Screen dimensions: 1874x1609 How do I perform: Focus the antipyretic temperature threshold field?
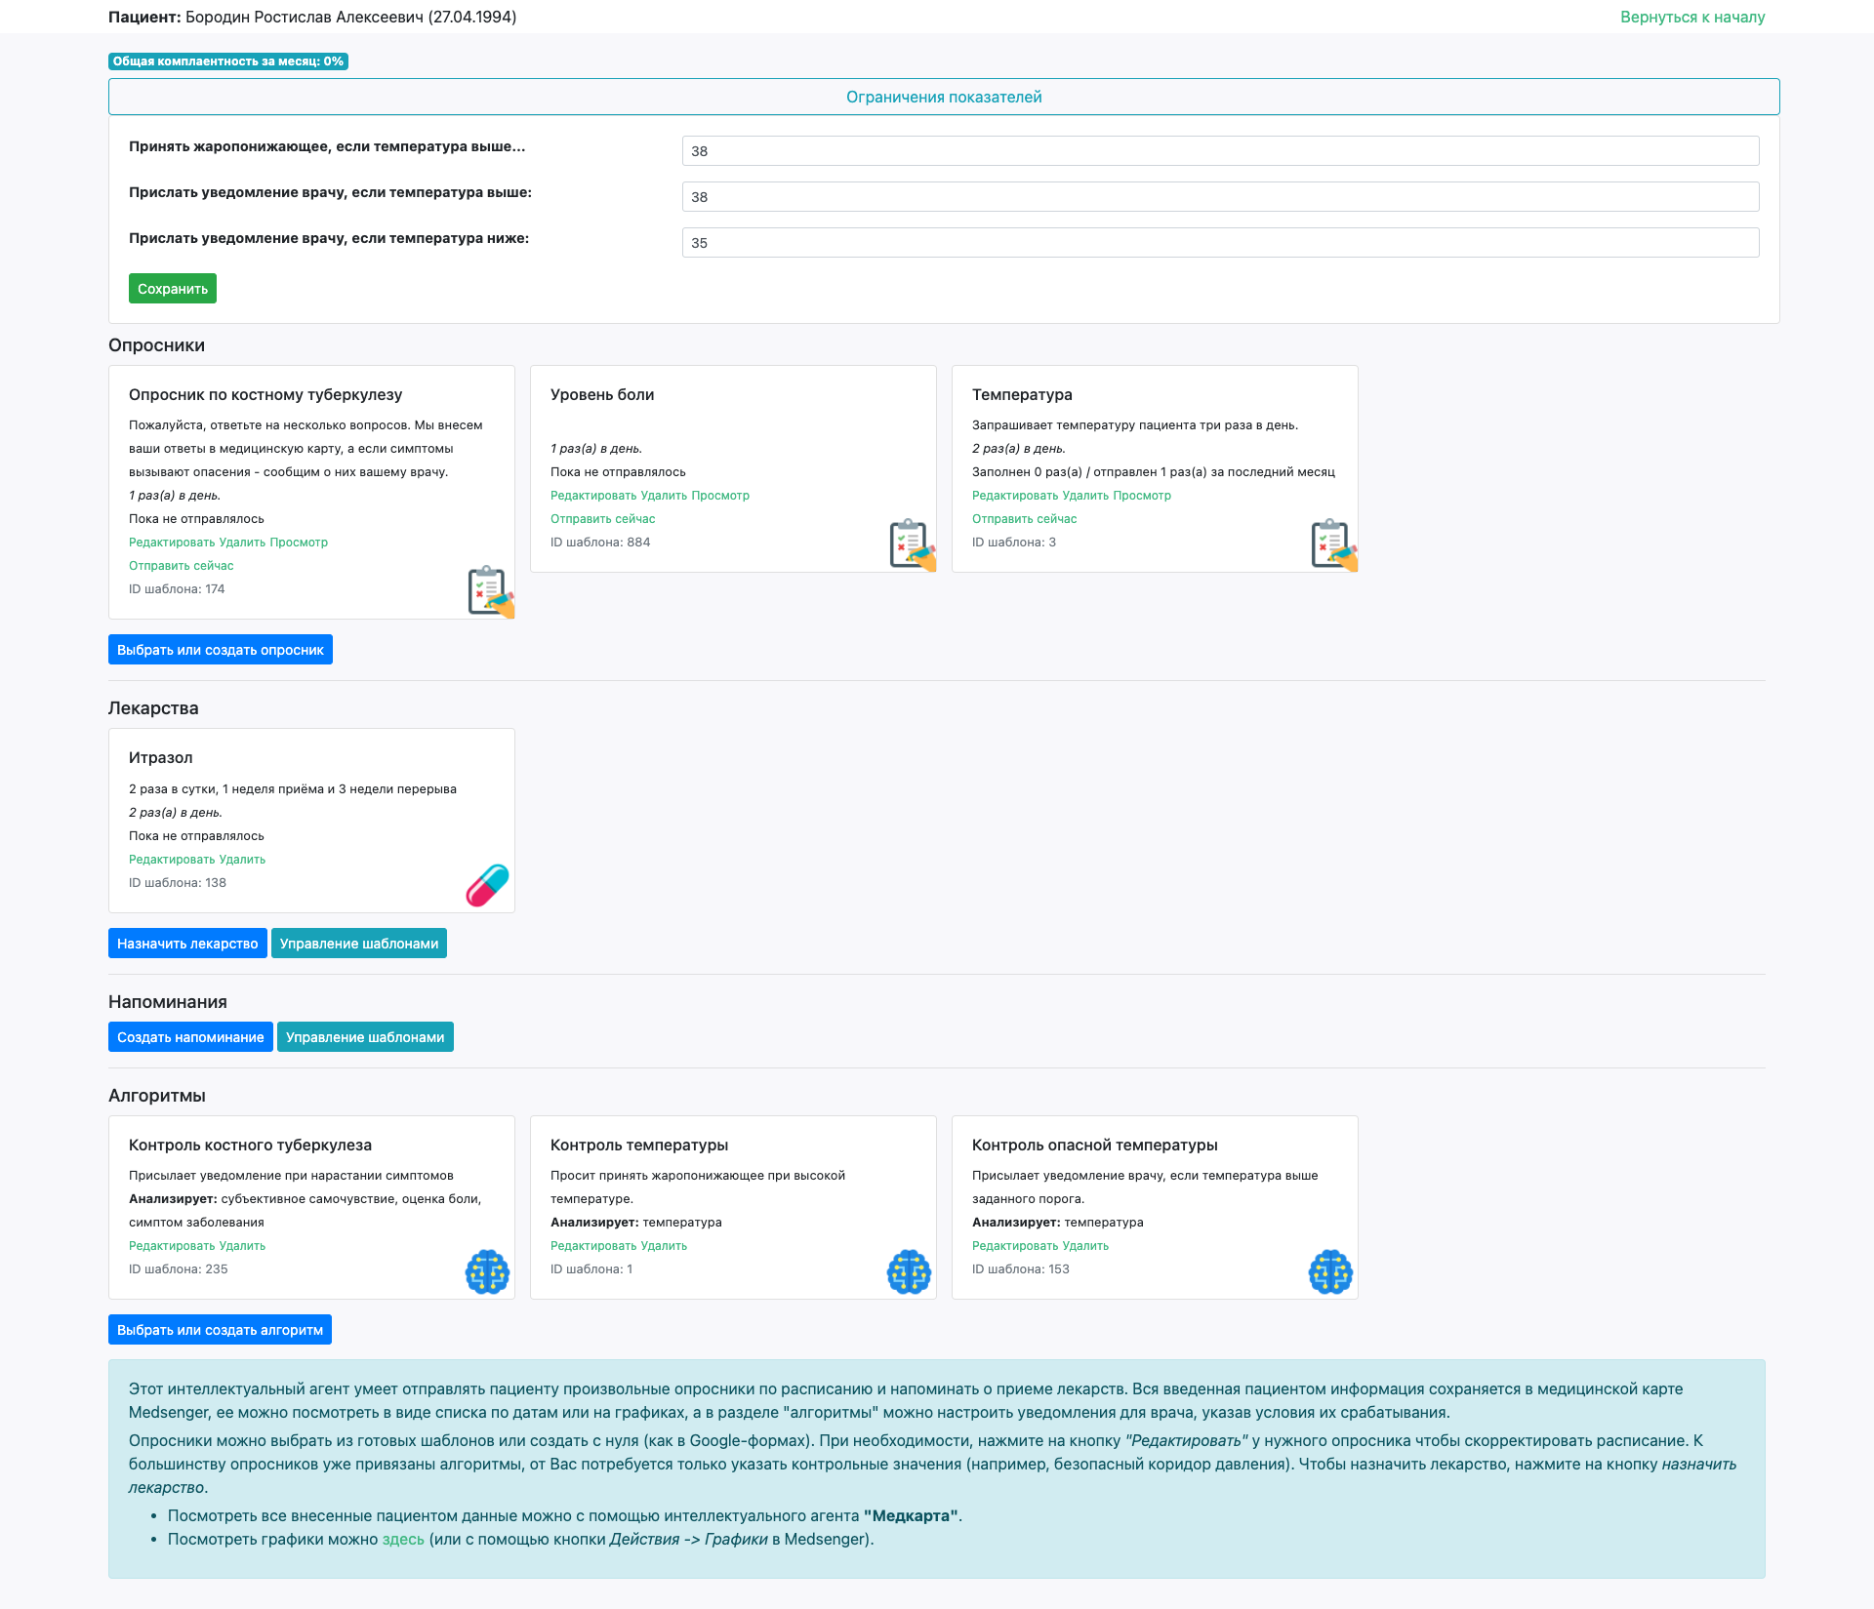point(1220,151)
